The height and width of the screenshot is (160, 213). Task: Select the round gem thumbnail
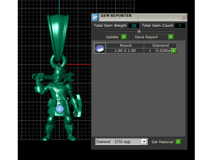coord(100,48)
